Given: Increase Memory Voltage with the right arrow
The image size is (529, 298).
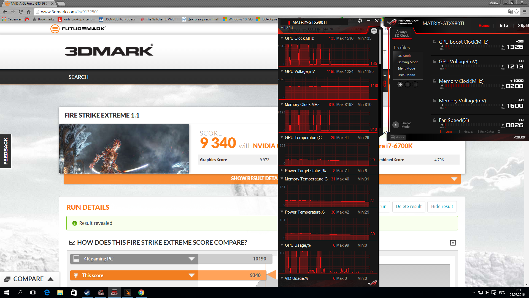Looking at the screenshot, I should click(503, 105).
